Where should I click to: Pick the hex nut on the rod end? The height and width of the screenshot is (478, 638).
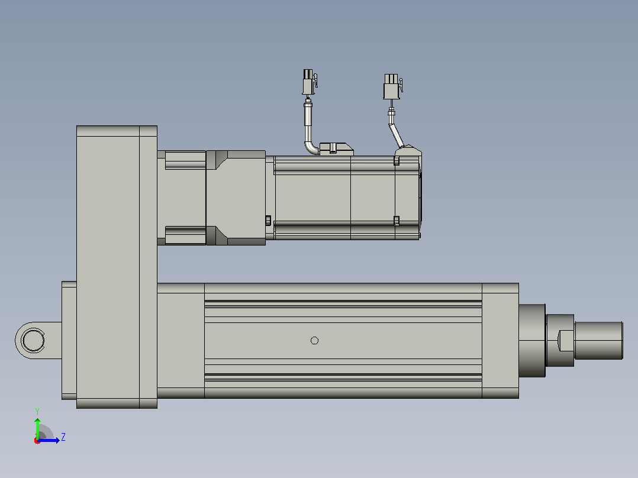click(x=560, y=341)
